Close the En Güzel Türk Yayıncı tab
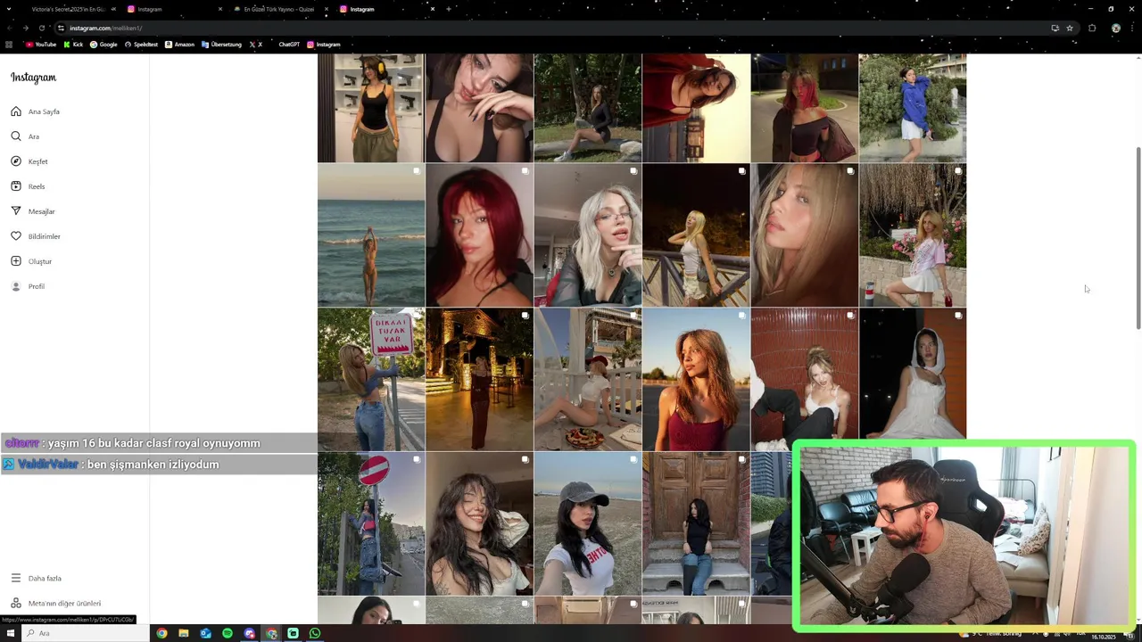Image resolution: width=1142 pixels, height=642 pixels. click(326, 9)
